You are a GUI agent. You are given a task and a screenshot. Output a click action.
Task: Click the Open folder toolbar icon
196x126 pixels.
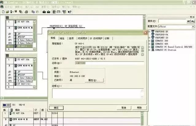(7, 12)
